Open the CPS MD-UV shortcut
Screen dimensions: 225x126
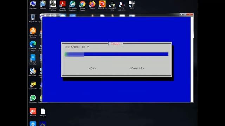coord(122,6)
